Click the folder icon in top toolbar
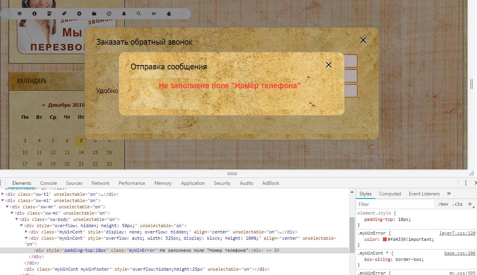The height and width of the screenshot is (275, 477). 94,14
